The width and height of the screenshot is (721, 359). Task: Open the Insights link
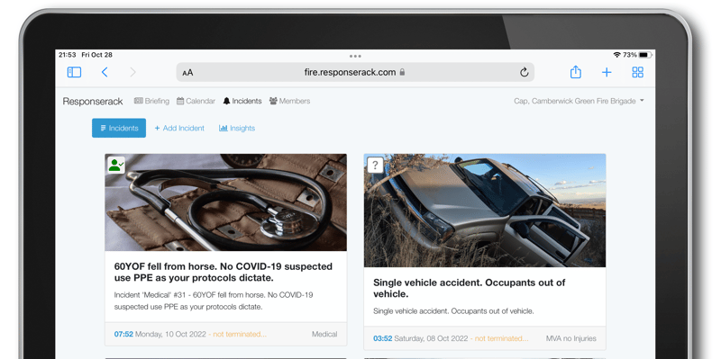tap(237, 128)
